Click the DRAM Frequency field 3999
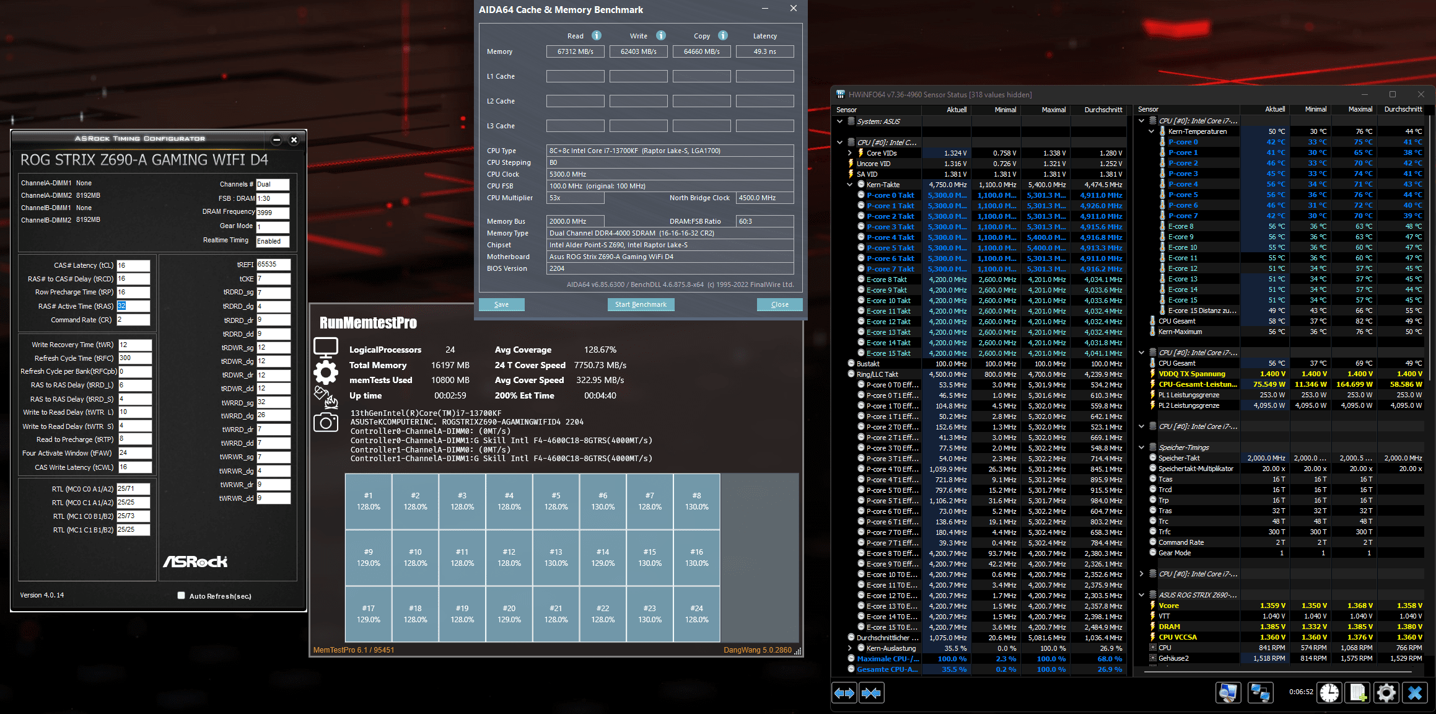The width and height of the screenshot is (1436, 714). coord(273,213)
